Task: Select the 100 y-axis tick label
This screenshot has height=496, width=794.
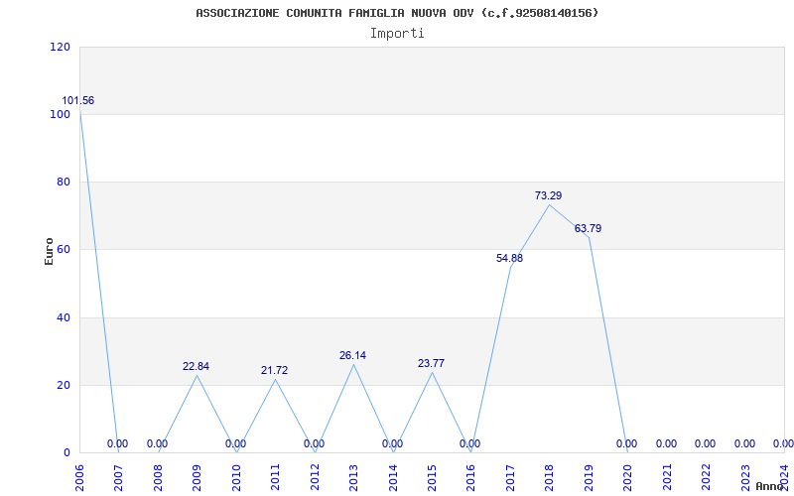Action: [x=60, y=114]
